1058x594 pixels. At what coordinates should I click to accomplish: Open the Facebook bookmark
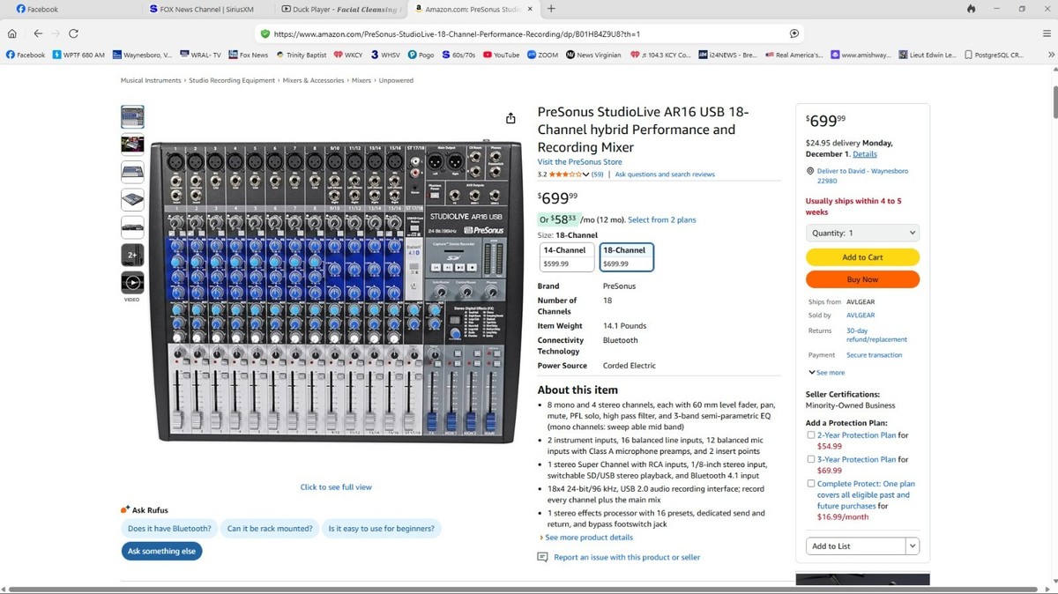point(26,55)
